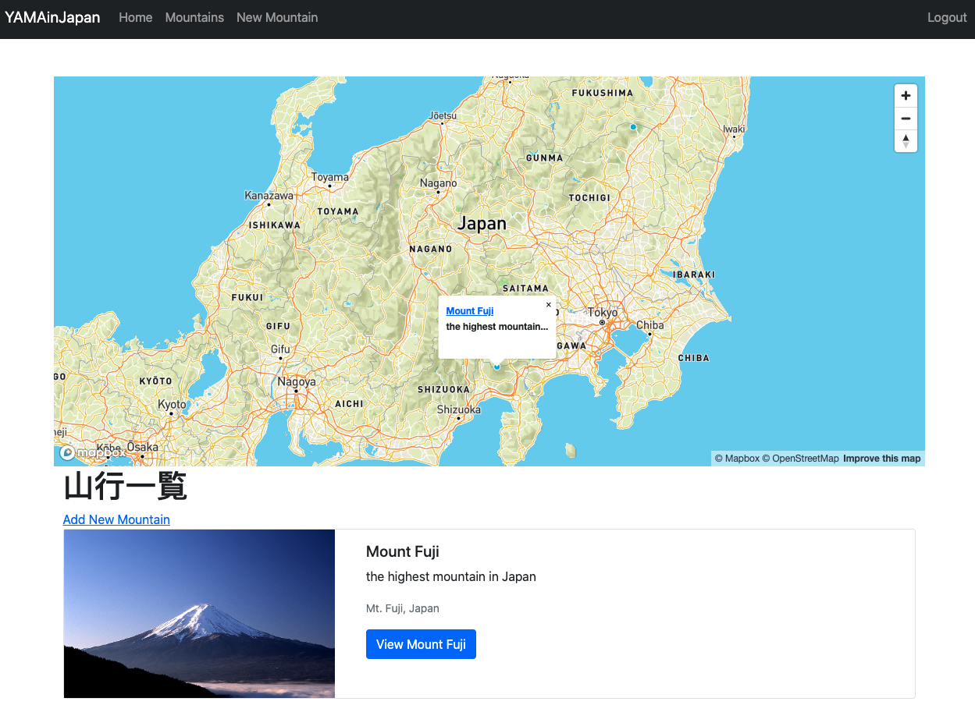Screen dimensions: 975x705
Task: Open New Mountain navbar item
Action: [x=277, y=17]
